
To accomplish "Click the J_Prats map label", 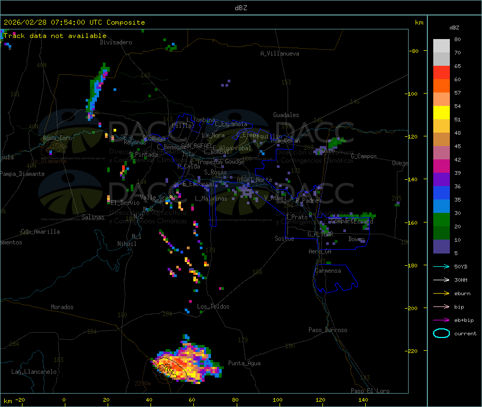I will 297,217.
